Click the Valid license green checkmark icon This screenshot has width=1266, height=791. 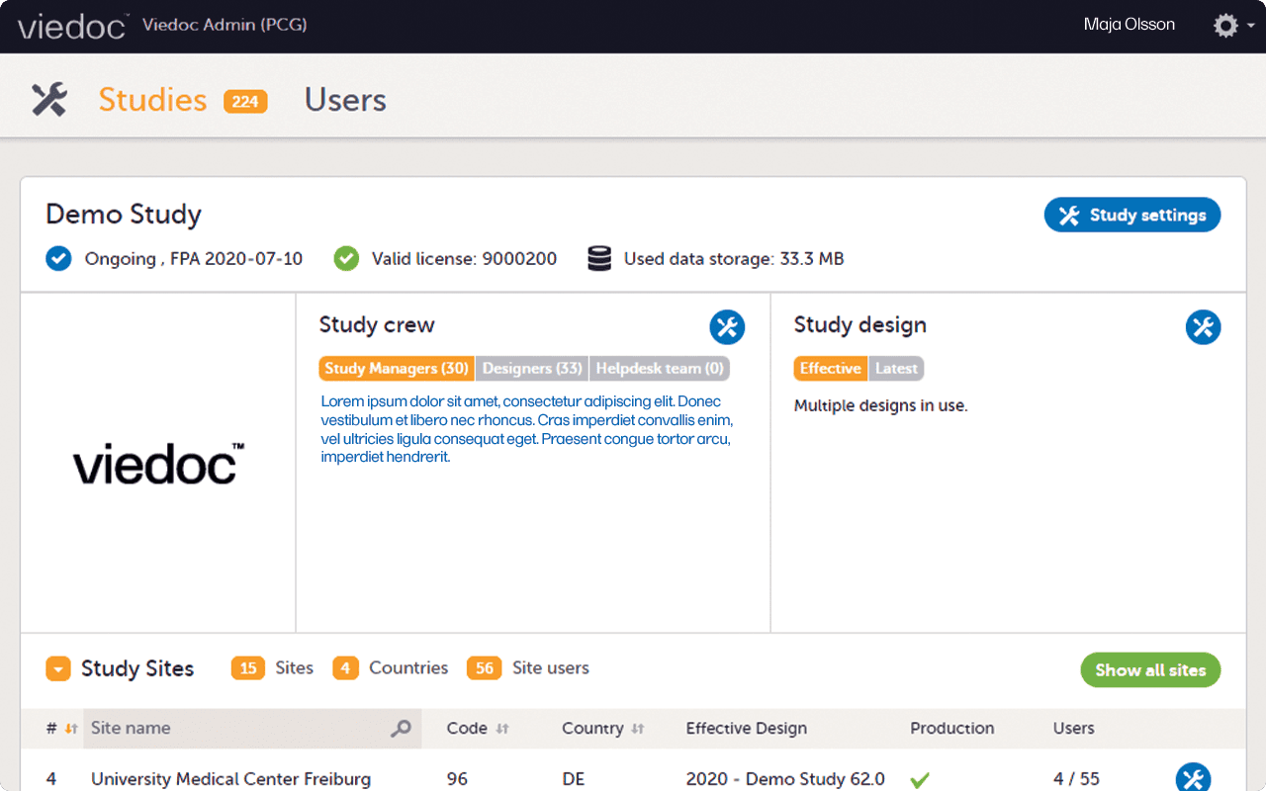[x=345, y=258]
